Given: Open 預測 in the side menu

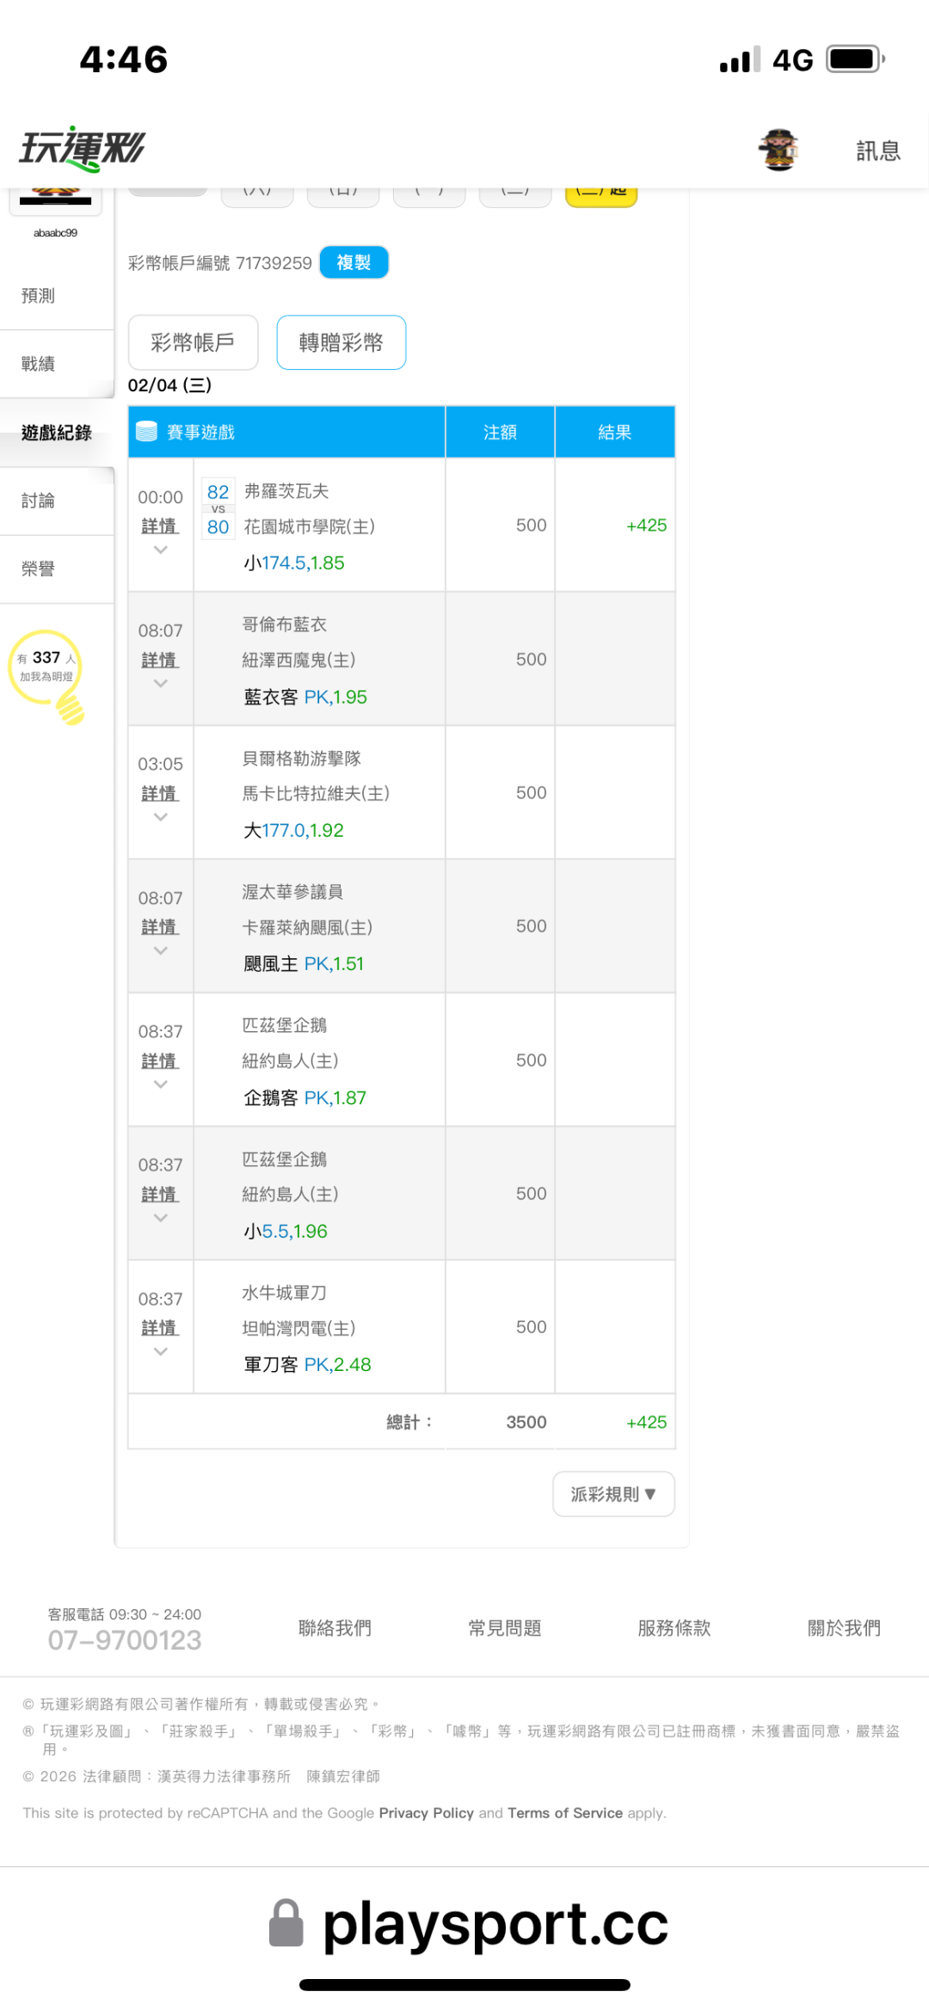Looking at the screenshot, I should [39, 296].
